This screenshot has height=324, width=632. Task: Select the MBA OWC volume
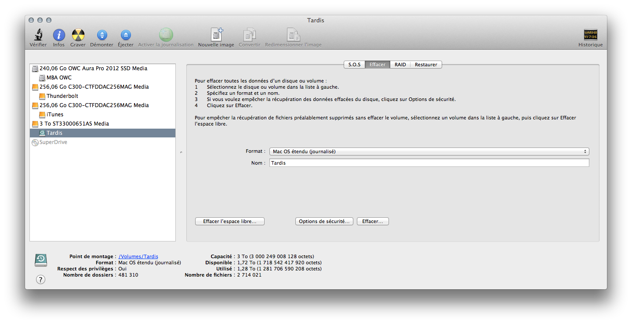click(x=59, y=78)
